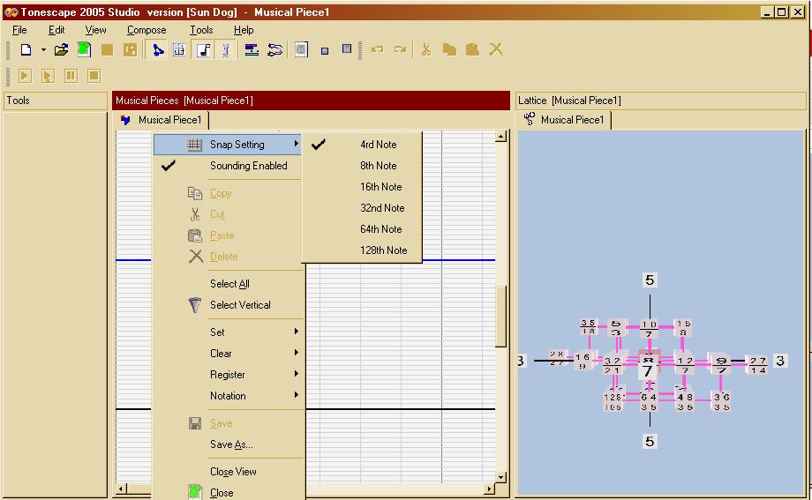Choose 64th Note snap setting
This screenshot has height=500, width=812.
click(x=362, y=229)
